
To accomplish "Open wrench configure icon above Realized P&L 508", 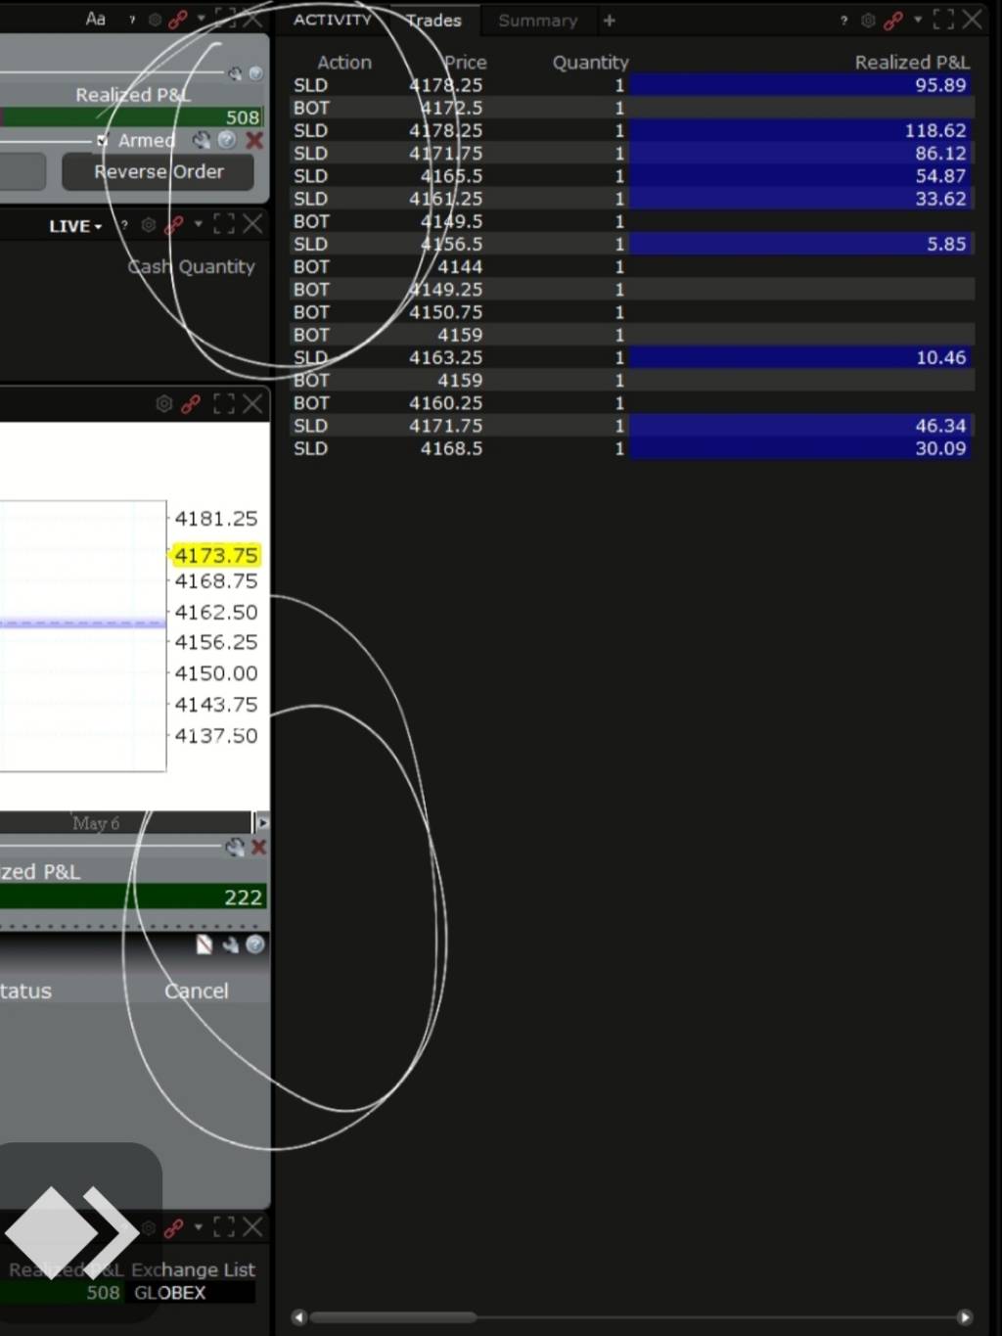I will (x=235, y=73).
